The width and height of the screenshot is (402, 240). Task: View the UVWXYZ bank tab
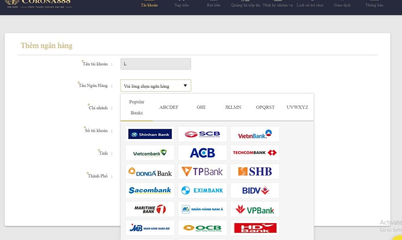click(298, 107)
